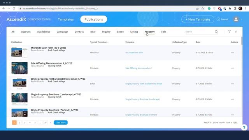Filter publications by Campaign

tap(62, 32)
